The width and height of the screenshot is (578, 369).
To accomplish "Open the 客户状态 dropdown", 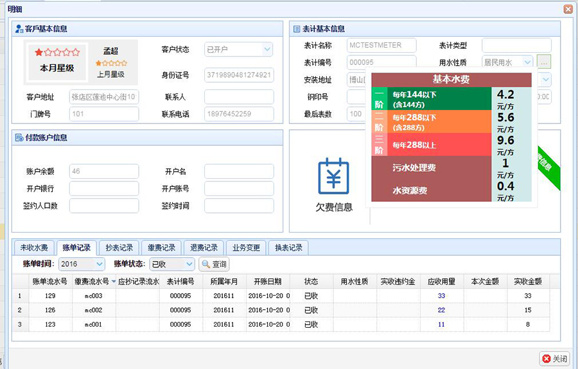I will pos(267,50).
